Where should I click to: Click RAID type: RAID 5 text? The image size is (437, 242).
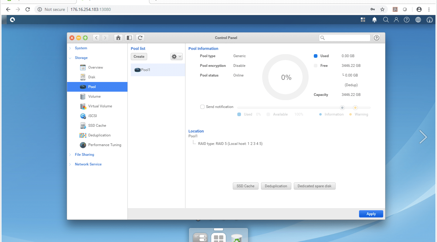230,144
